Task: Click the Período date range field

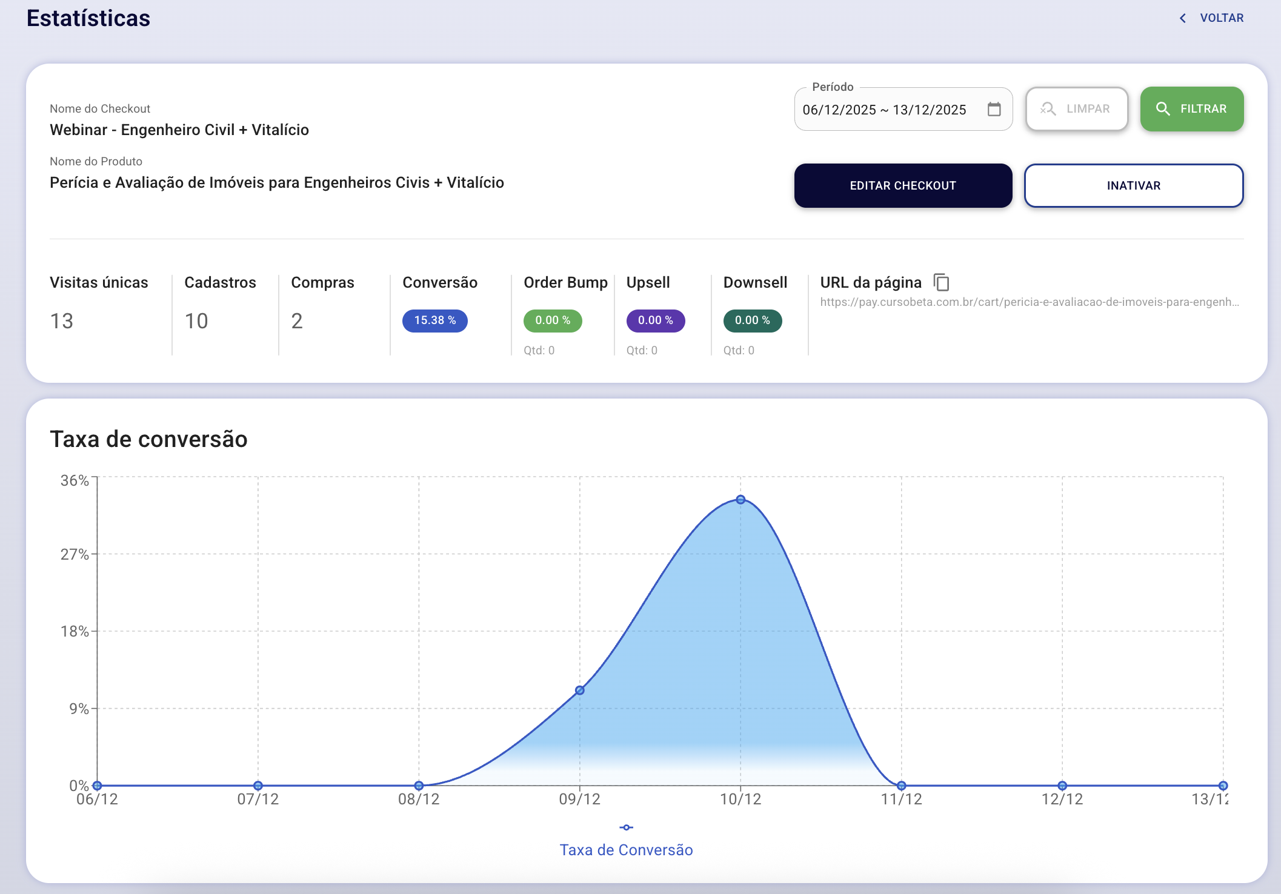Action: 903,109
